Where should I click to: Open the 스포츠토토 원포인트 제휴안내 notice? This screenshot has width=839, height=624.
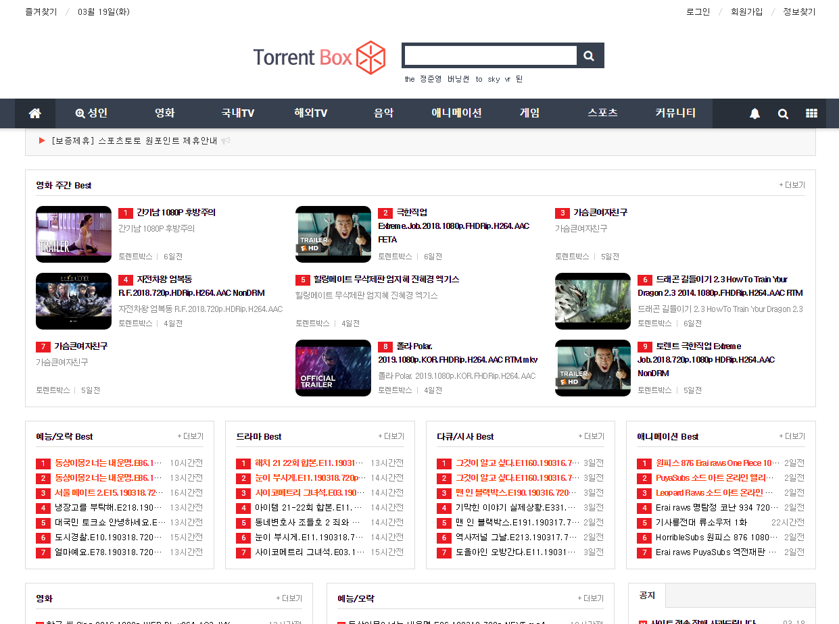tap(134, 141)
